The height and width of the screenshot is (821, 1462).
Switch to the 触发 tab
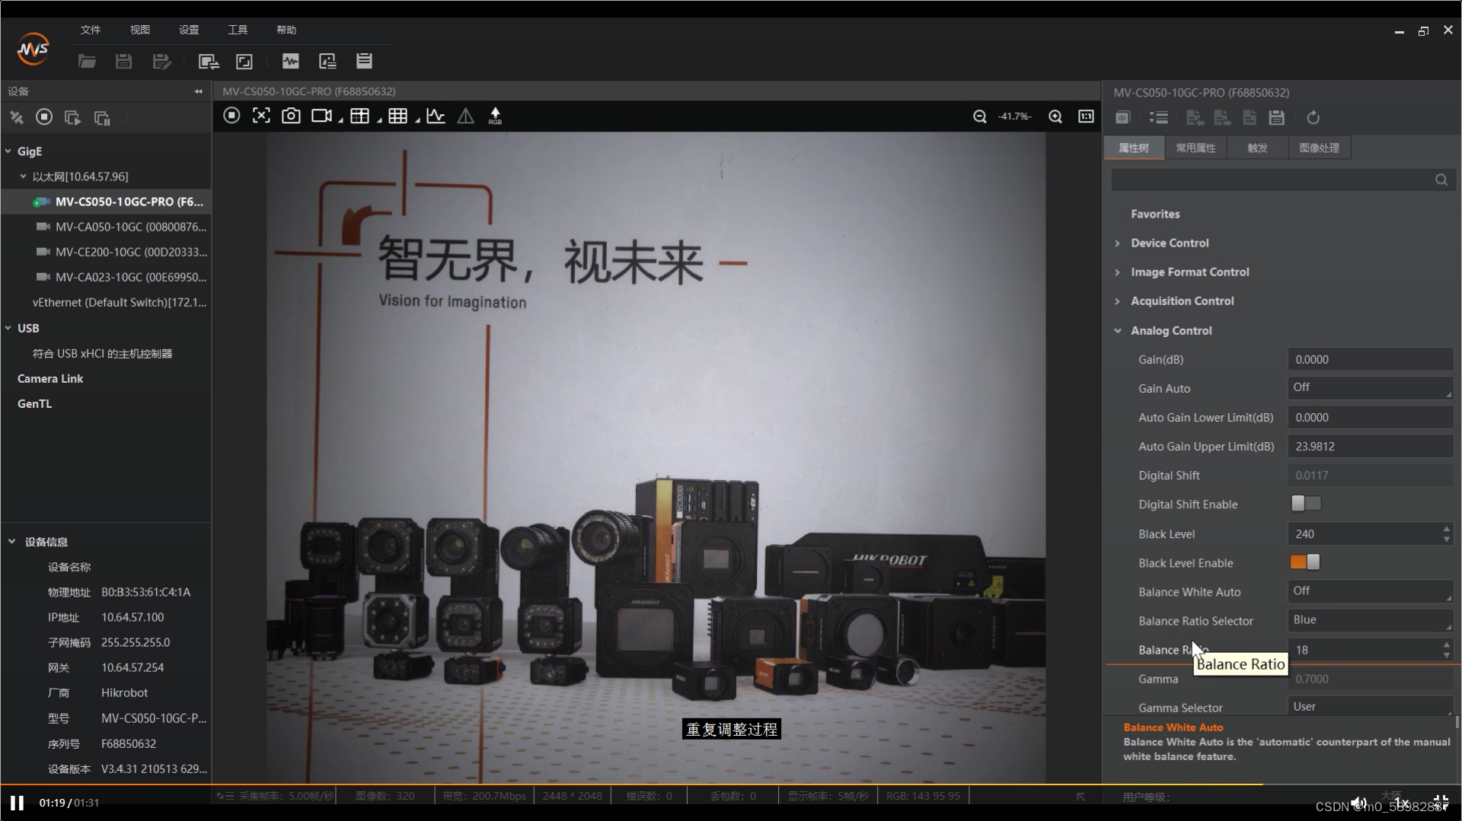pos(1256,148)
